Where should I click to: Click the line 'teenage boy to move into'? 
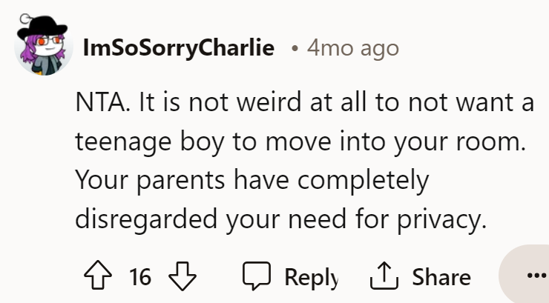(x=231, y=142)
